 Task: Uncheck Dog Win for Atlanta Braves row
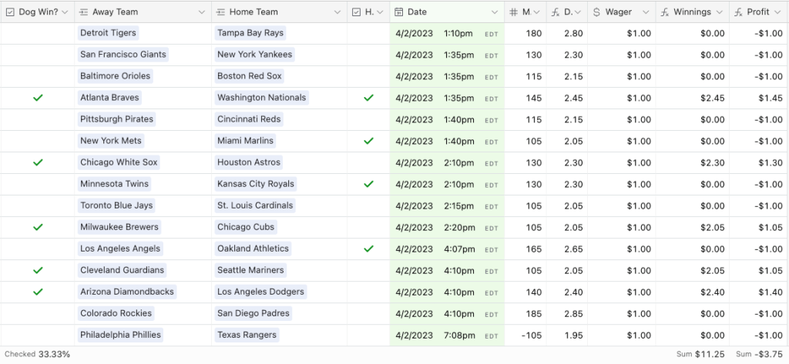38,98
